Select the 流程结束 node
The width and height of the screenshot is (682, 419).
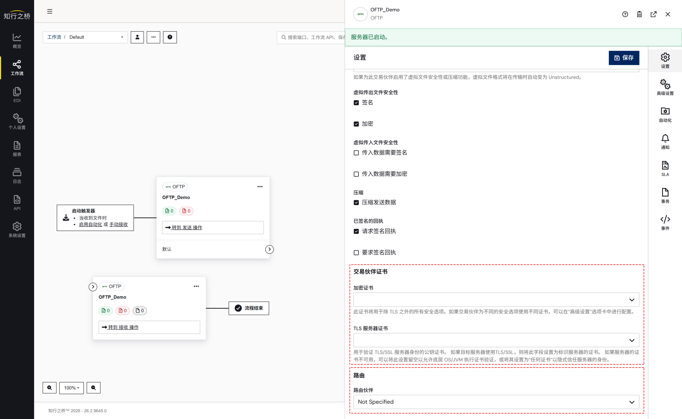pos(249,308)
